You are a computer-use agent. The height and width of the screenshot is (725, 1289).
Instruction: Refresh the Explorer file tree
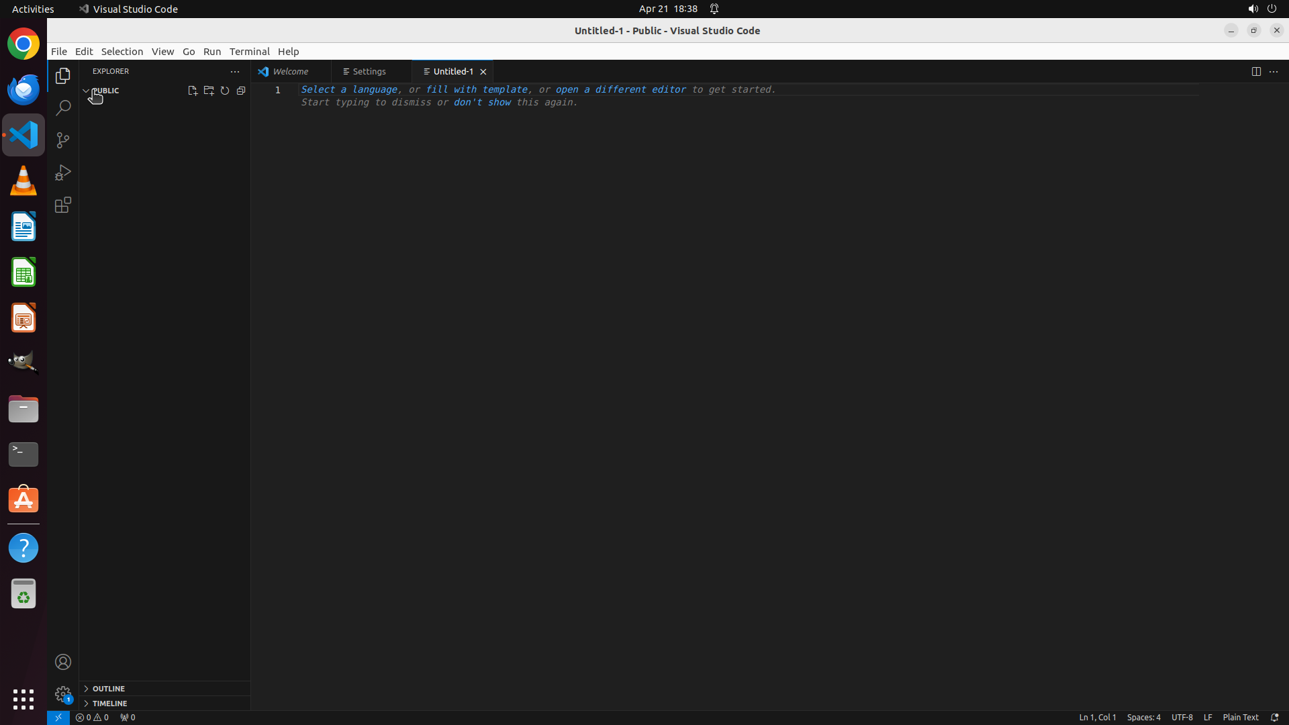coord(225,91)
